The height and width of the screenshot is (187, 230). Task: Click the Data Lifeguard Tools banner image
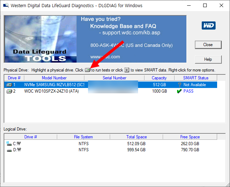click(x=40, y=39)
